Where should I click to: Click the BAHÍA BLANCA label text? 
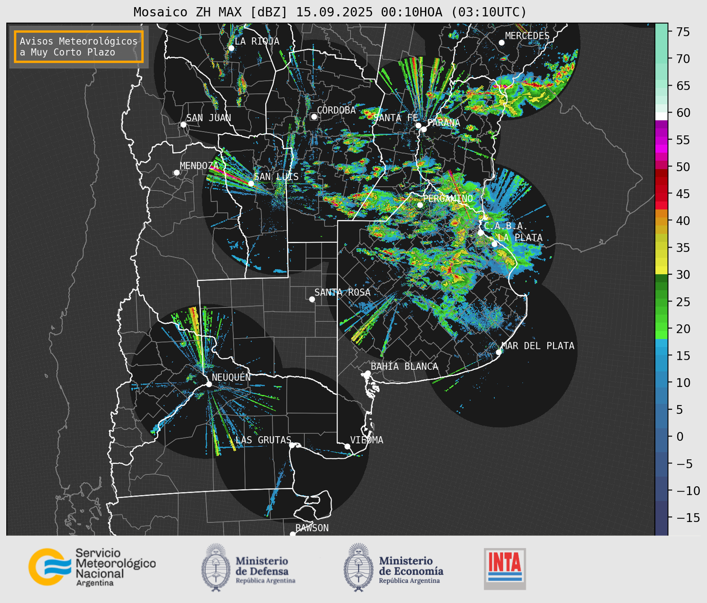[x=404, y=366]
